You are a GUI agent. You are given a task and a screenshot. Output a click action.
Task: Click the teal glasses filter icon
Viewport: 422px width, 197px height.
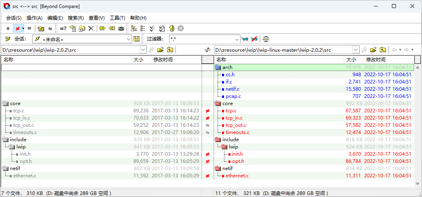click(x=245, y=39)
